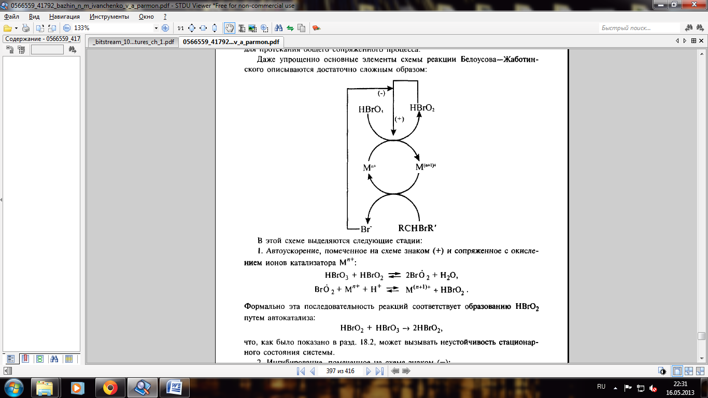Expand the open-file dropdown arrow

tap(17, 28)
